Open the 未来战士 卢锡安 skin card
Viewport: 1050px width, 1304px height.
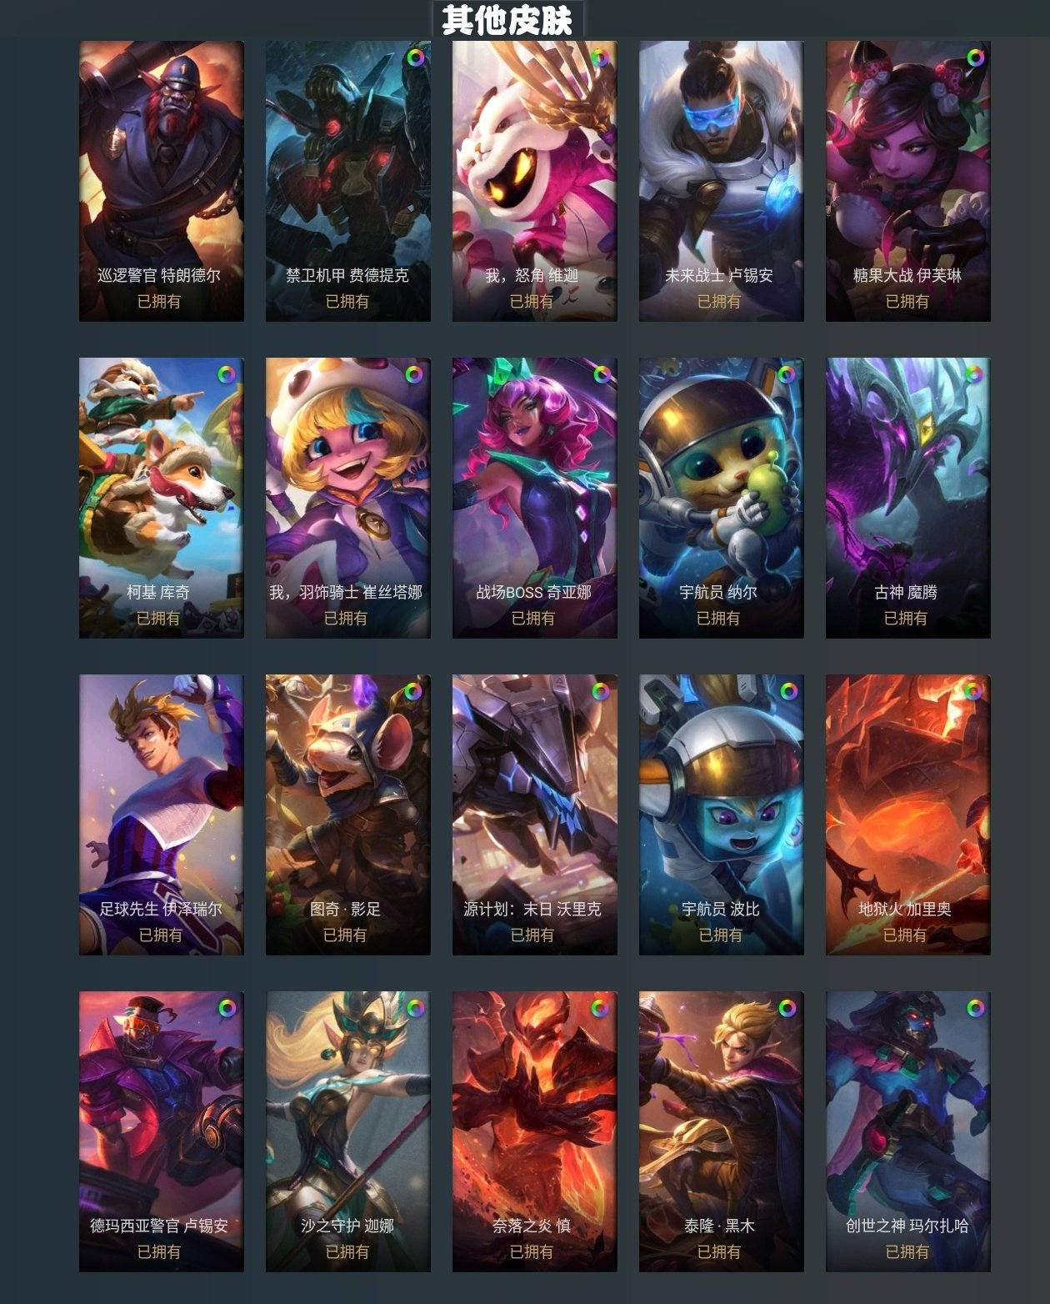click(x=721, y=181)
